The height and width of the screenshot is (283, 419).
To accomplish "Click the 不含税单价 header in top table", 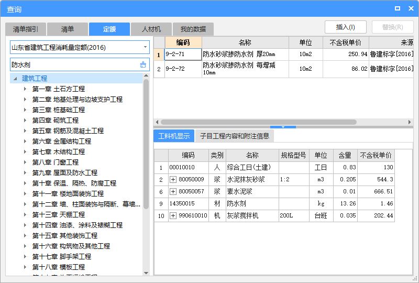I will 346,42.
